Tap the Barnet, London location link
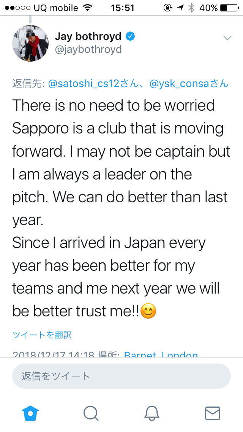The width and height of the screenshot is (243, 432). 161,354
